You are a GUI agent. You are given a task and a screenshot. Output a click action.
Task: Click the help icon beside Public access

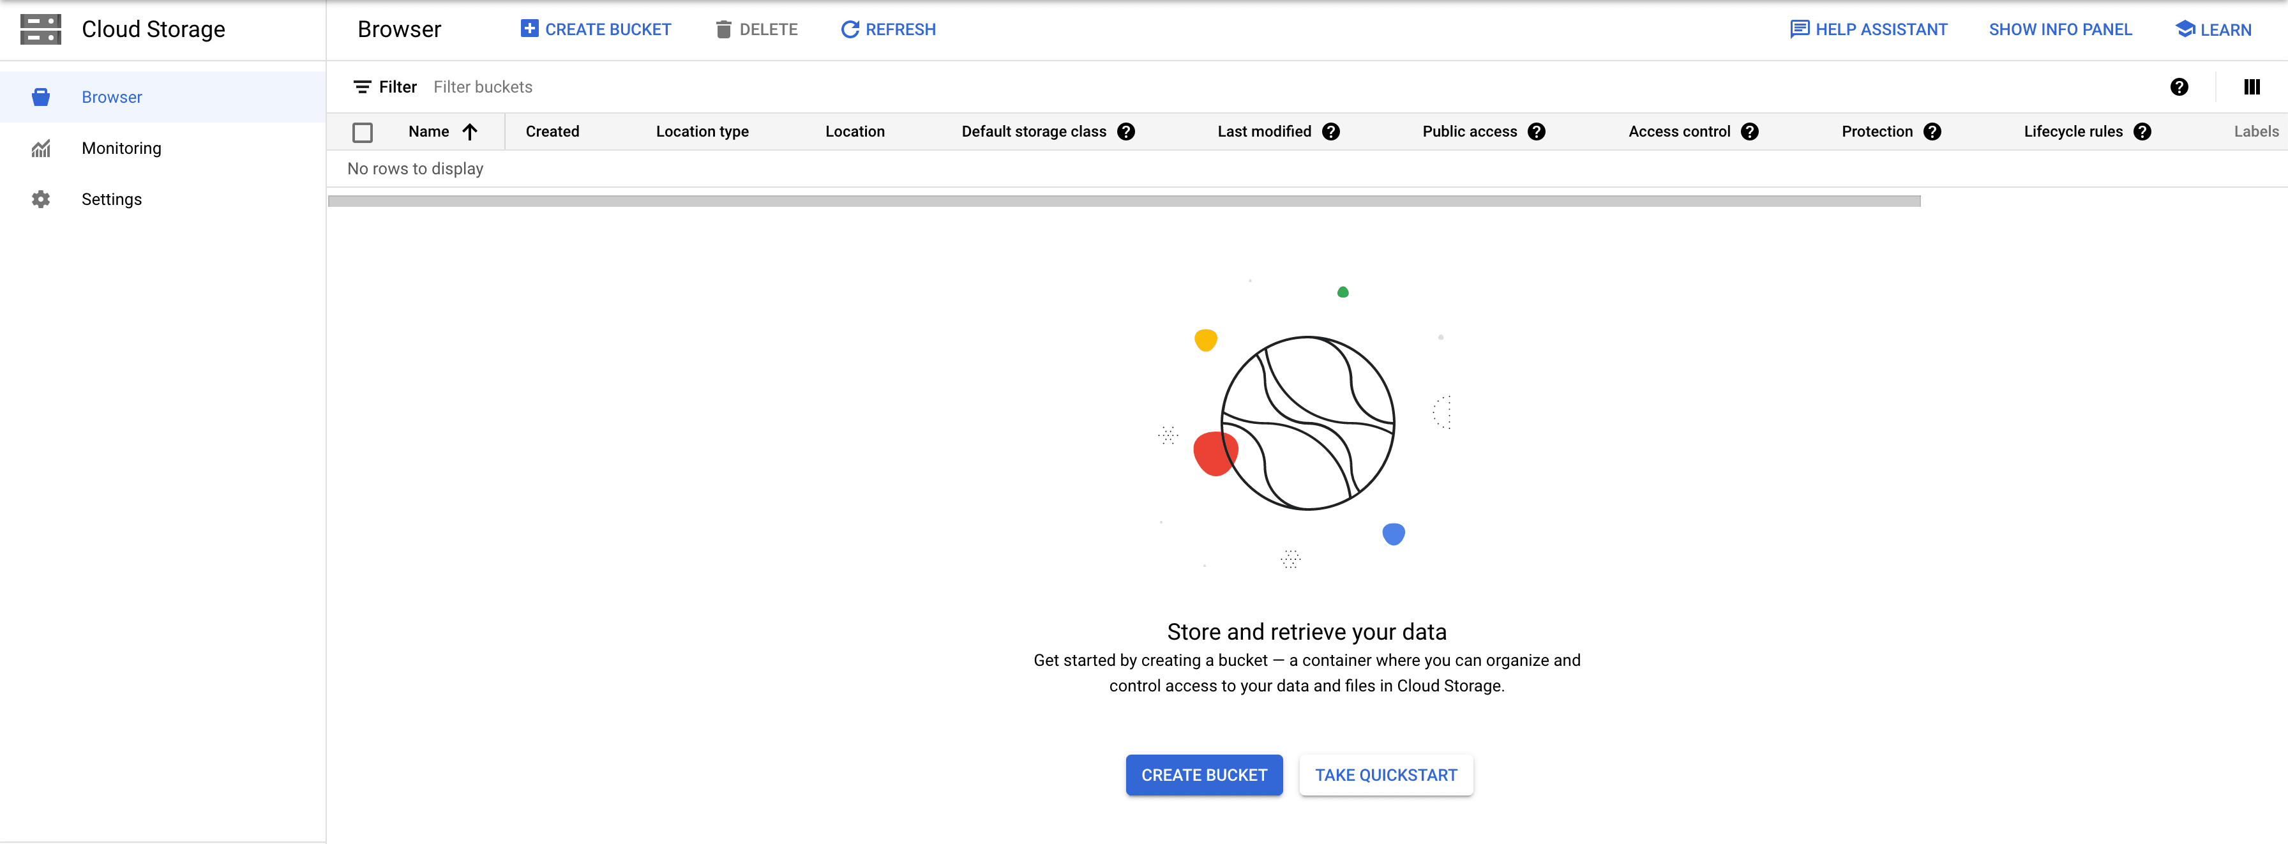[1536, 132]
